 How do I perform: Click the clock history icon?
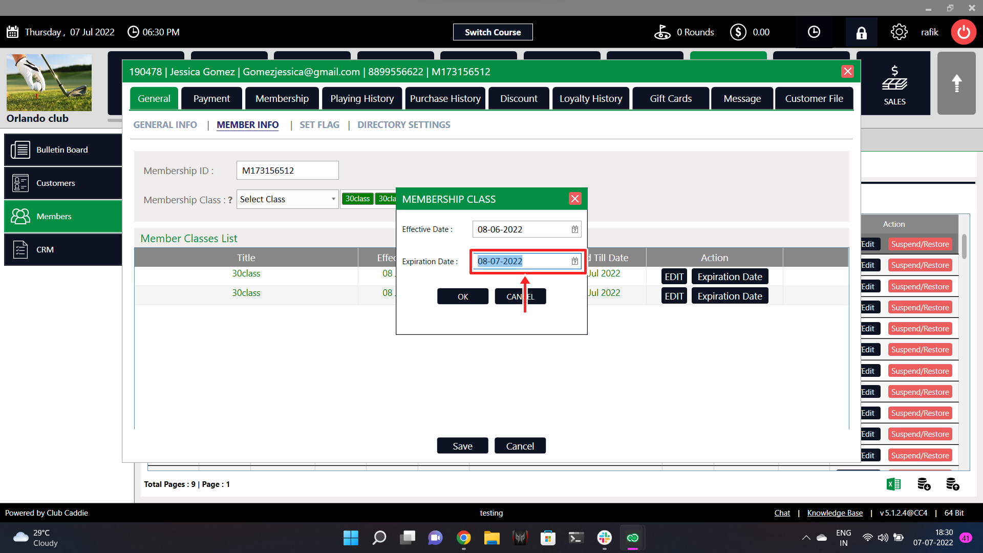tap(814, 32)
